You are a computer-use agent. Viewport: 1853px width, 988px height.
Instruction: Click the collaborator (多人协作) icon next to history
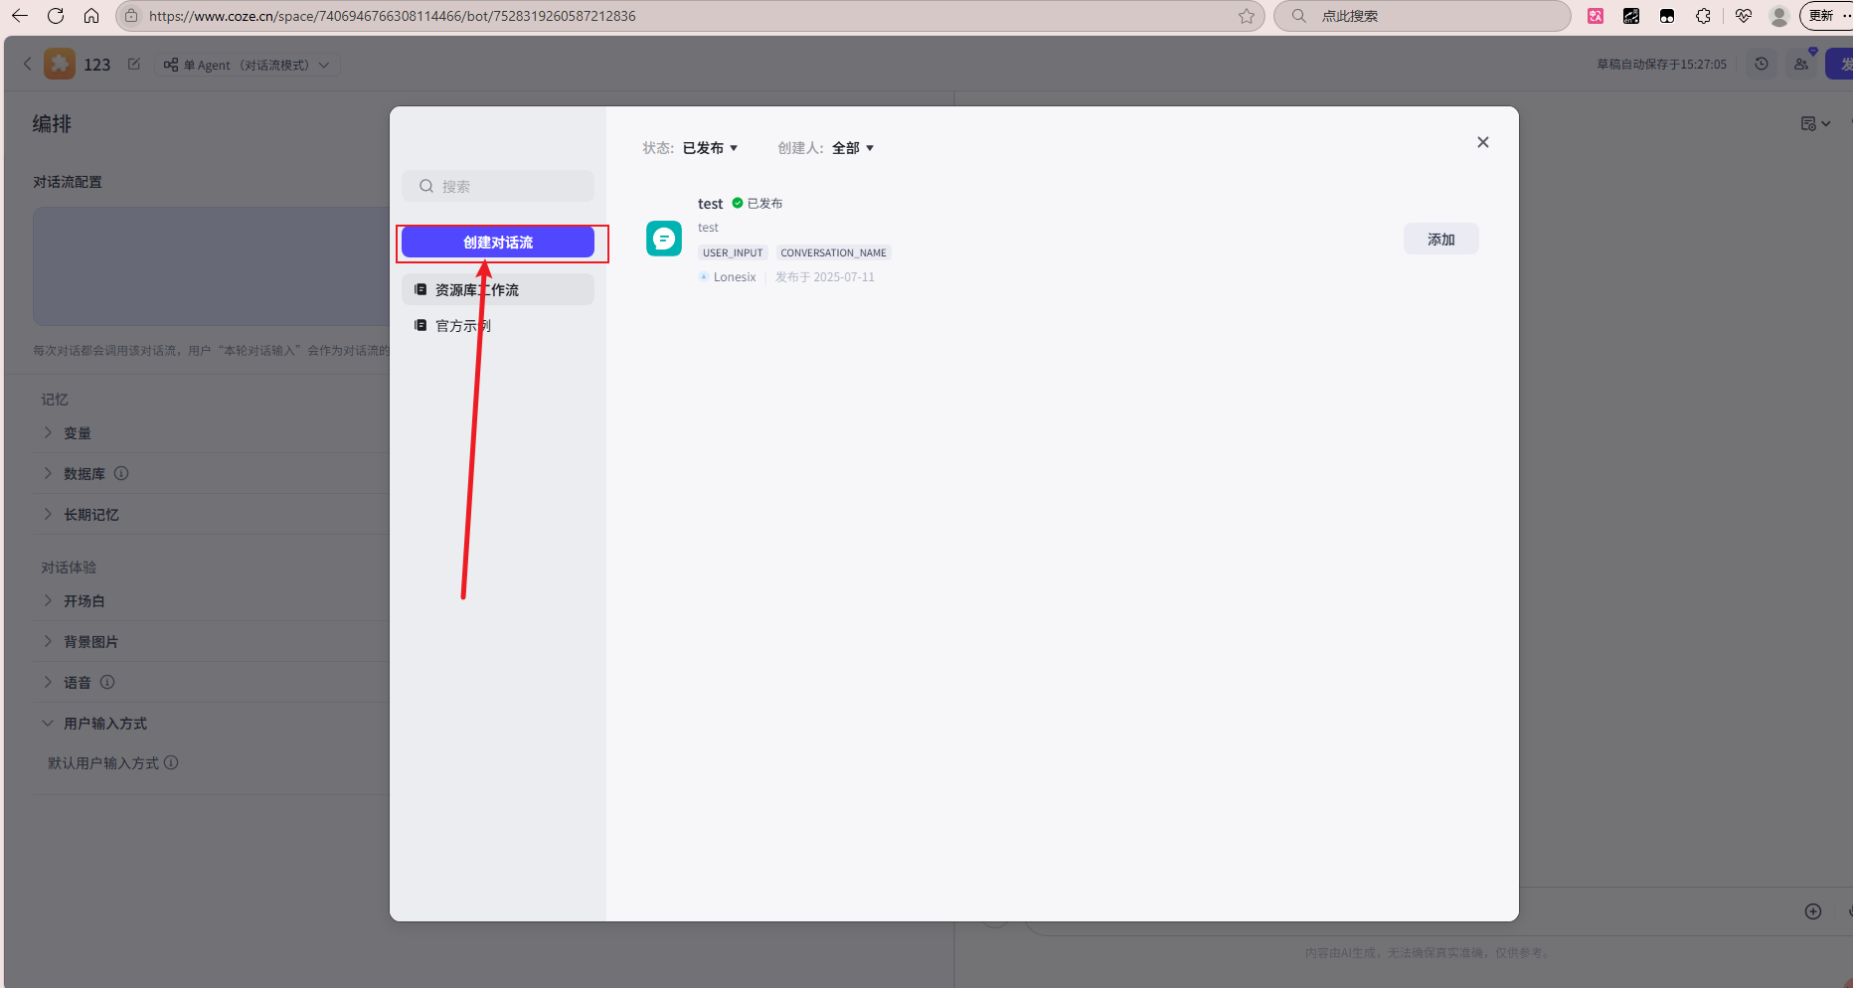1801,63
